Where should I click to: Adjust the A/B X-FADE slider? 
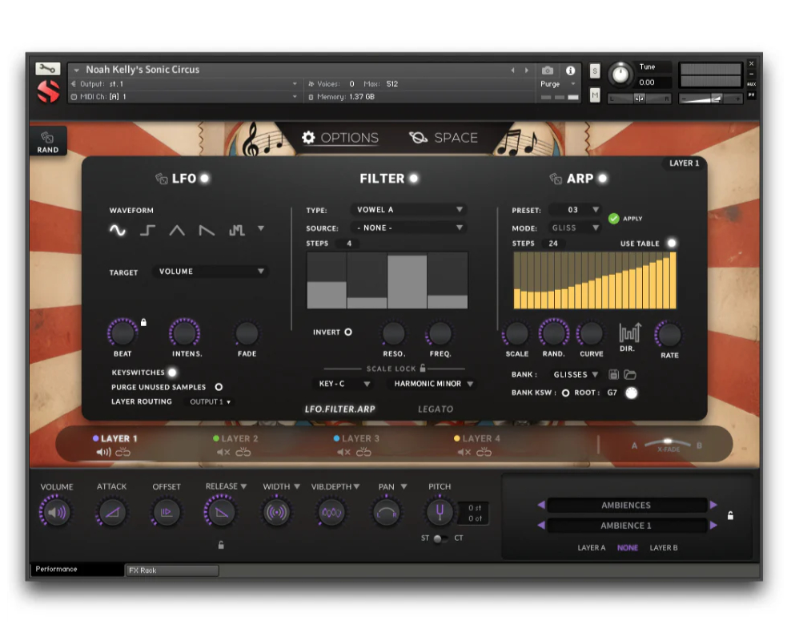(x=668, y=442)
